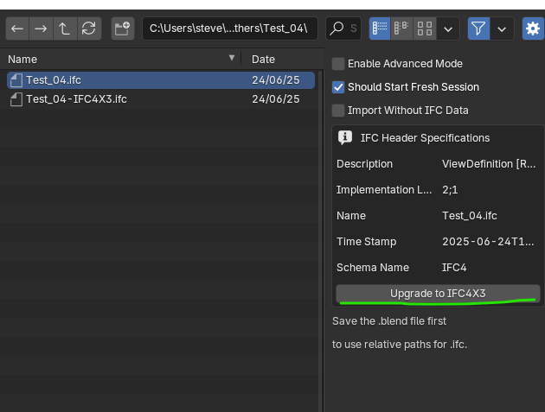Switch to horizontal list display mode
Viewport: 545px width, 412px height.
pyautogui.click(x=401, y=29)
